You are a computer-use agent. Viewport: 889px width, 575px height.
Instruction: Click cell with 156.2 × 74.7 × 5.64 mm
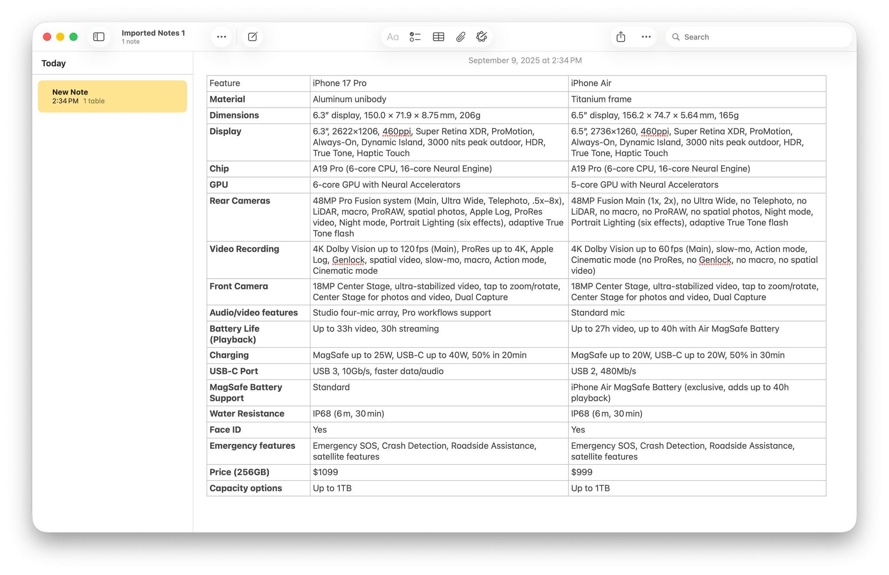[x=697, y=115]
